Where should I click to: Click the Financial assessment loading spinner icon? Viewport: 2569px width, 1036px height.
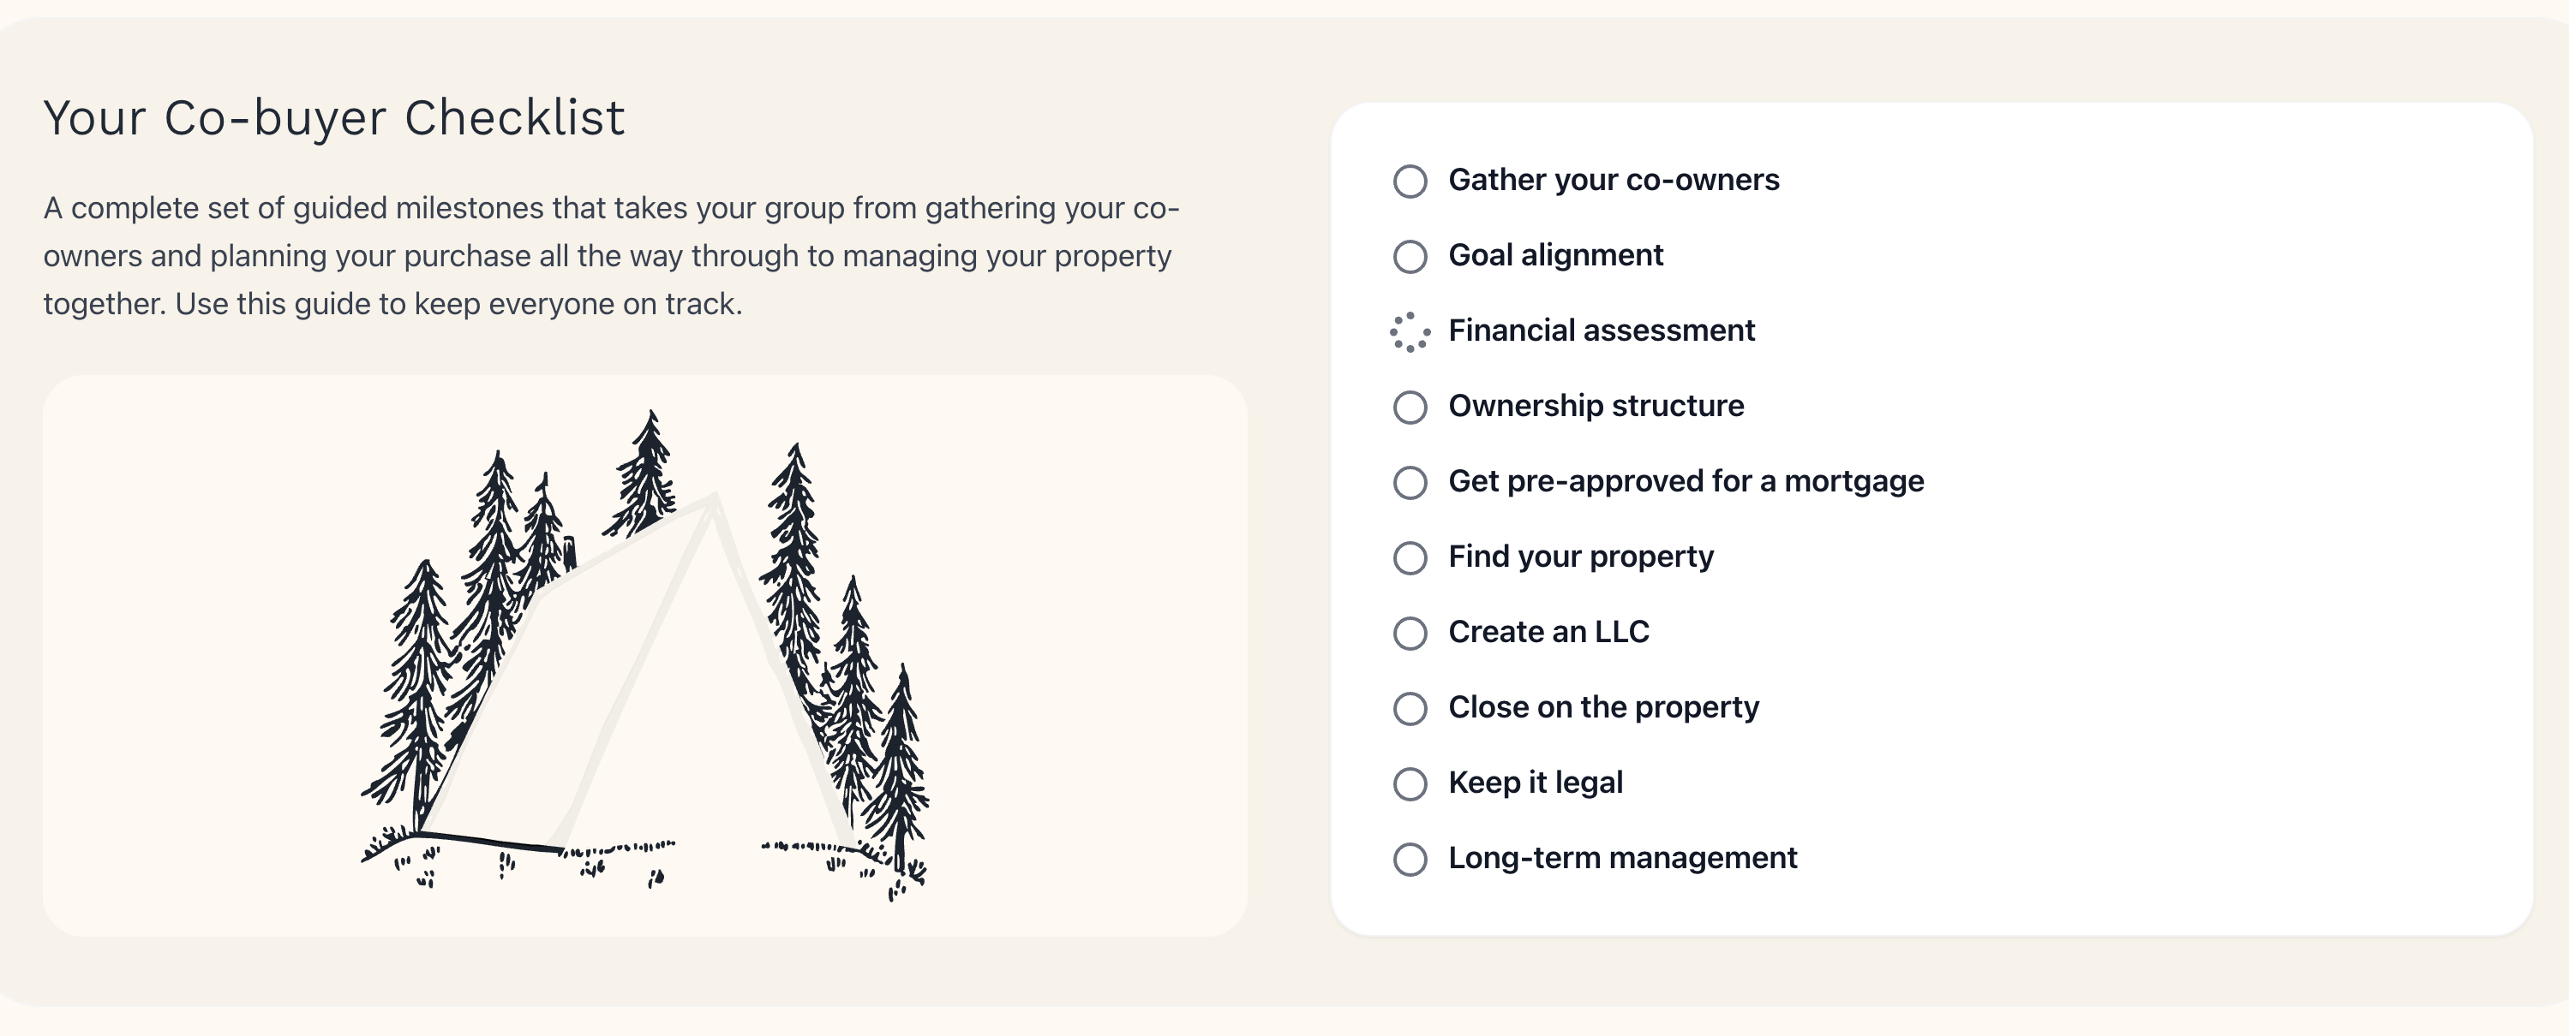(x=1409, y=331)
